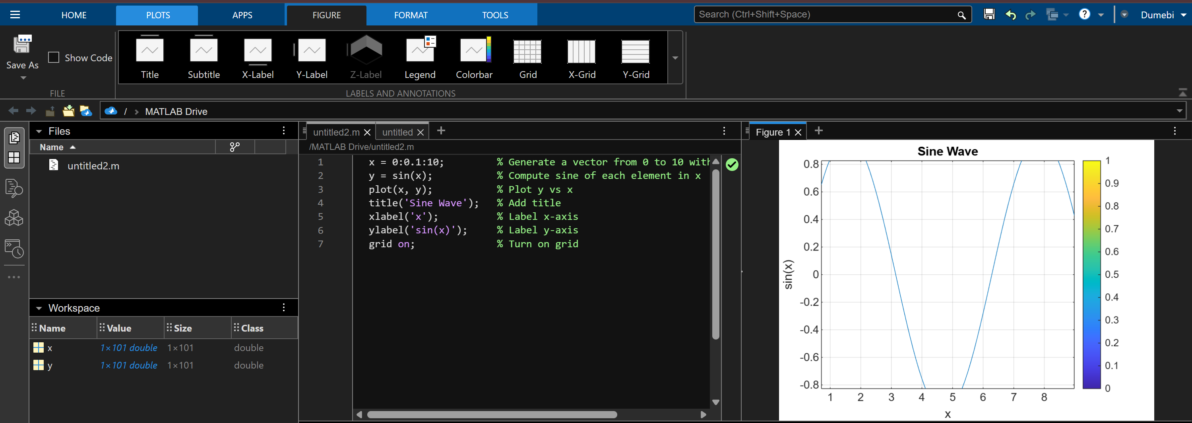The width and height of the screenshot is (1192, 423).
Task: Switch to the APPS tab
Action: coord(242,15)
